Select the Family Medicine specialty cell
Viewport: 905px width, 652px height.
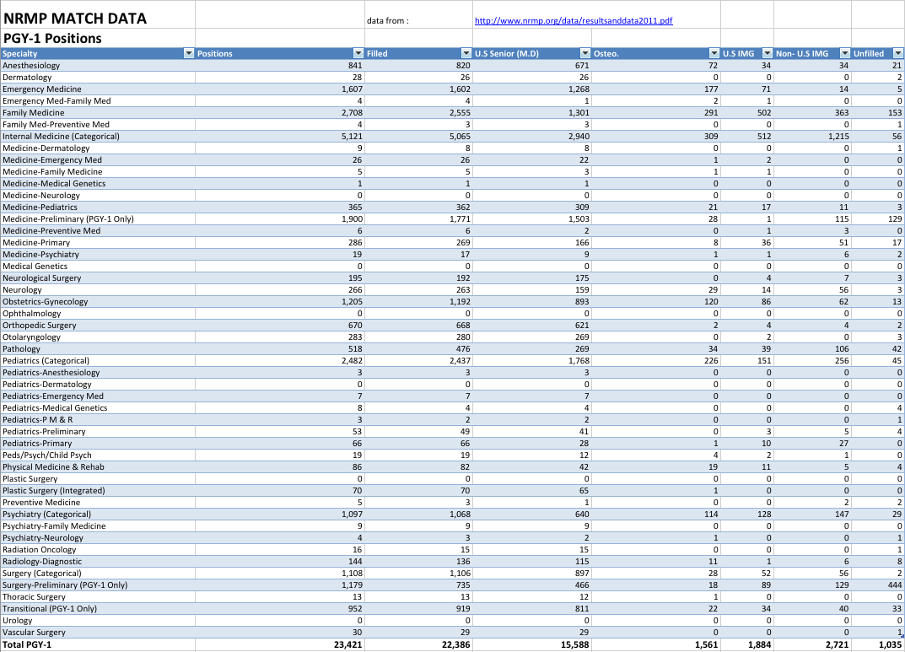[x=98, y=113]
